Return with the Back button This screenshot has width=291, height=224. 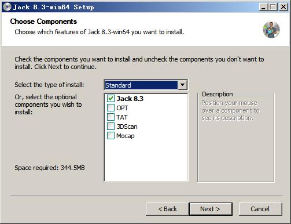click(x=167, y=209)
